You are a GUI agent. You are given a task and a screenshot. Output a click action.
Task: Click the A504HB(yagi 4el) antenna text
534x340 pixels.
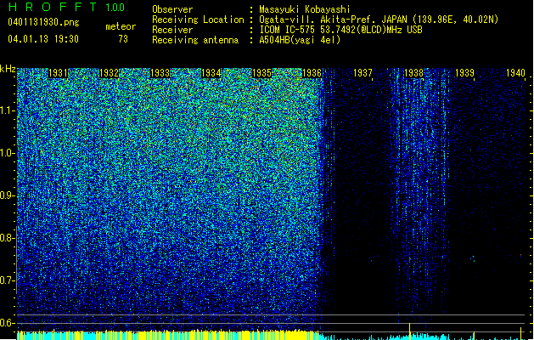point(300,40)
